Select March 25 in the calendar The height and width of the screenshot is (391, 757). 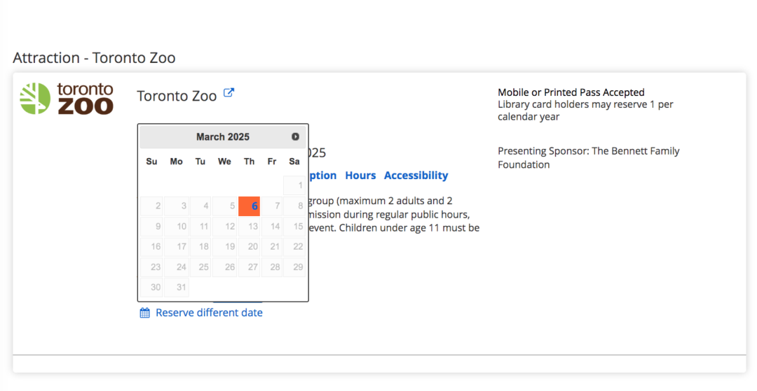click(x=200, y=266)
